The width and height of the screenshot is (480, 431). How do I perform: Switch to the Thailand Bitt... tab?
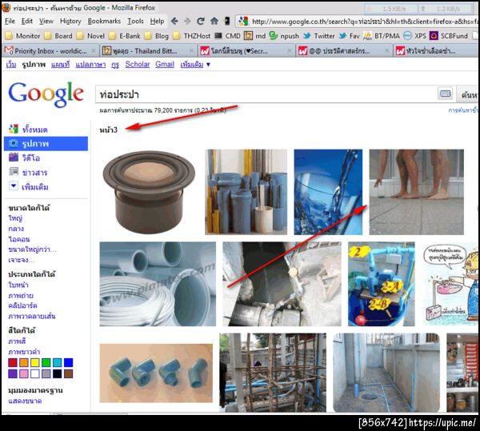point(148,51)
